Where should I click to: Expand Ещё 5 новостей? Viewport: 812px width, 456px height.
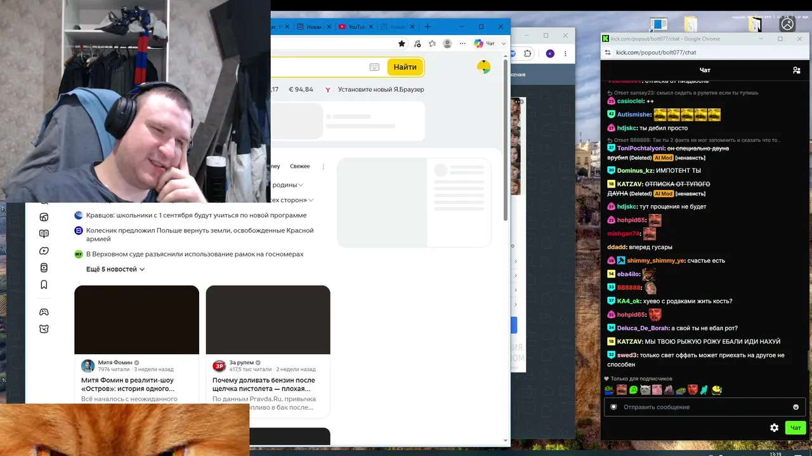[115, 269]
